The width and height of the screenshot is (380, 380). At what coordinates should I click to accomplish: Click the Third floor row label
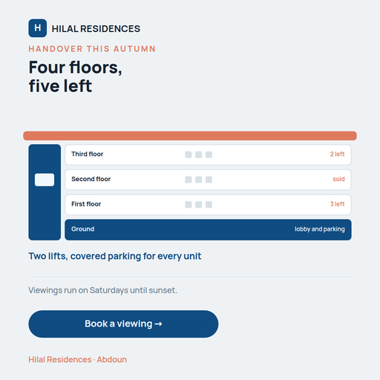click(x=88, y=154)
